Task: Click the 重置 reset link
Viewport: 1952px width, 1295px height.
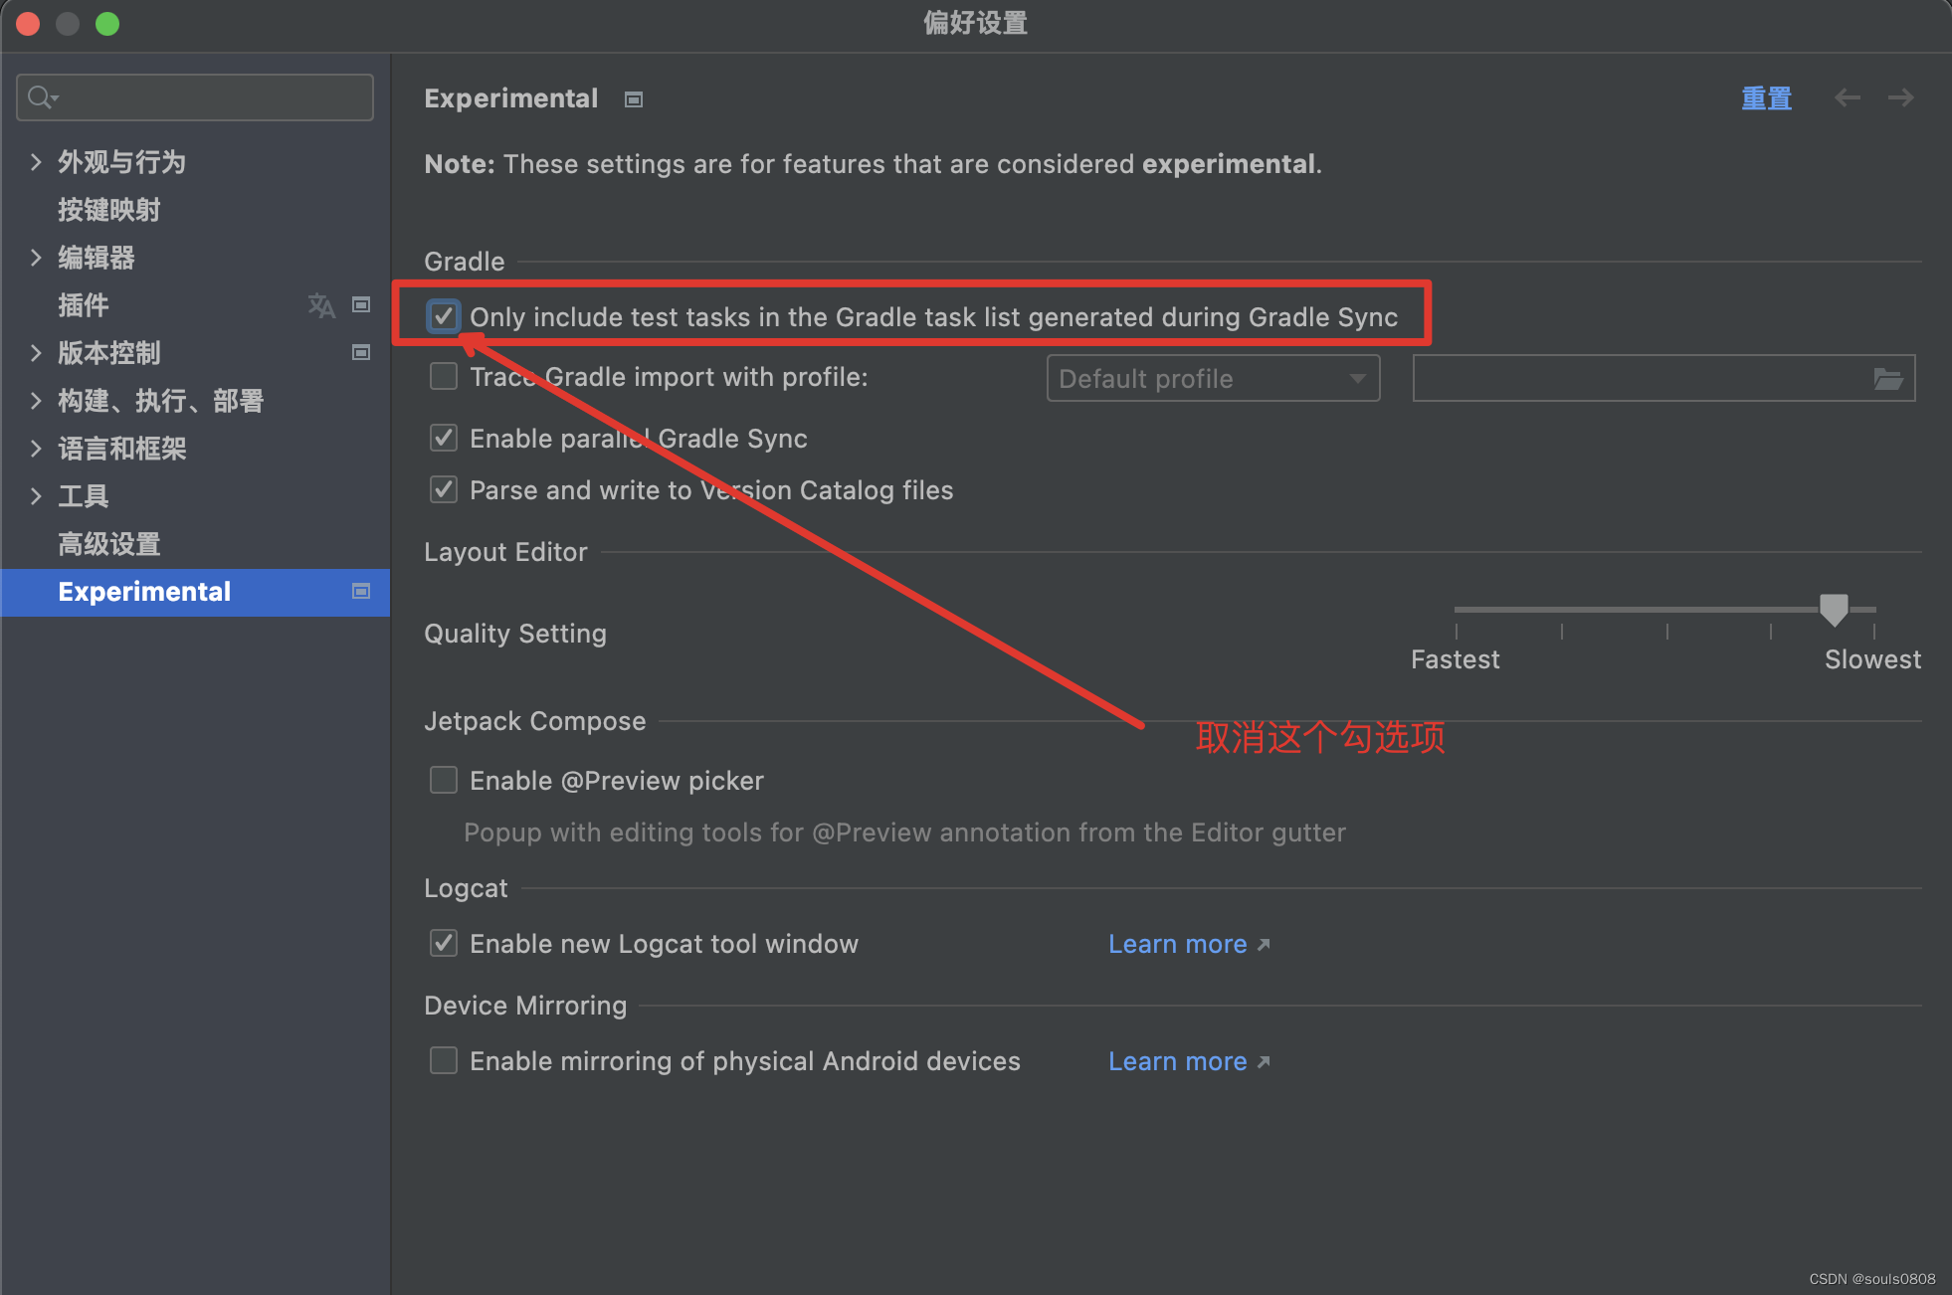Action: [1766, 98]
